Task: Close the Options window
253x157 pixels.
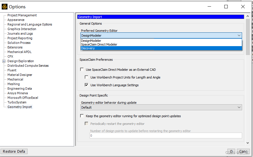Action: [243, 7]
